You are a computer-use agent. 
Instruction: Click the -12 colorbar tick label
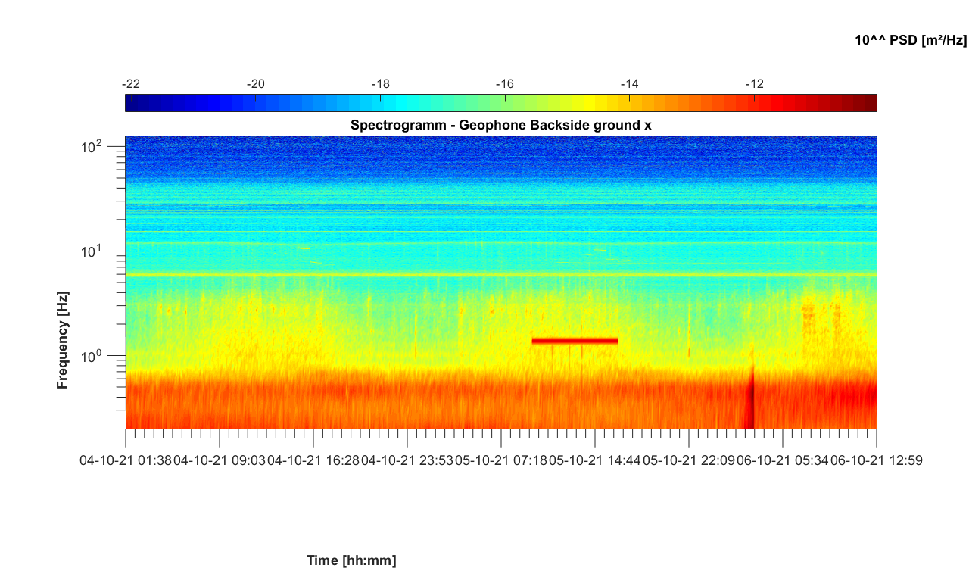754,84
